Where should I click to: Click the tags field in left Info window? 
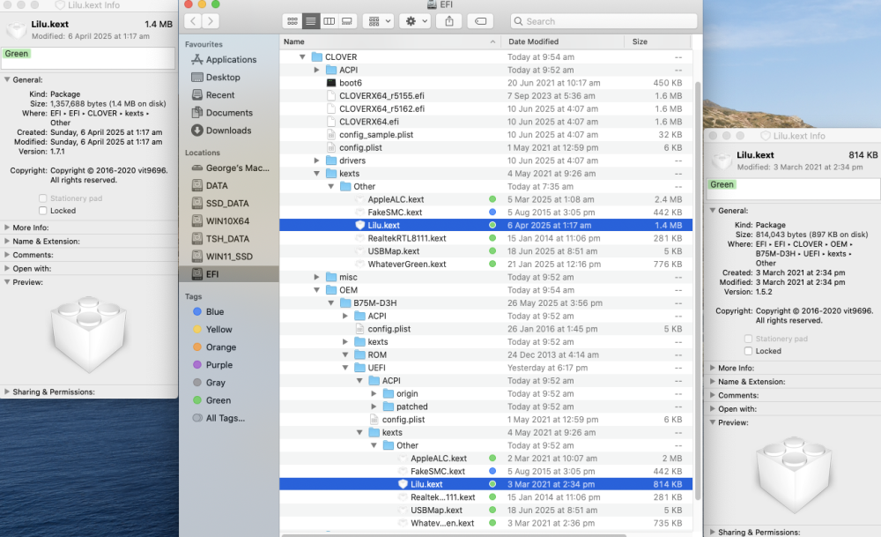click(89, 58)
